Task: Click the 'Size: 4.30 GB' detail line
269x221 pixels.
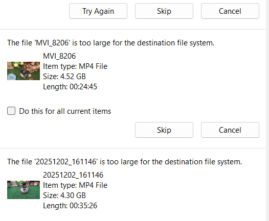Action: (x=64, y=195)
